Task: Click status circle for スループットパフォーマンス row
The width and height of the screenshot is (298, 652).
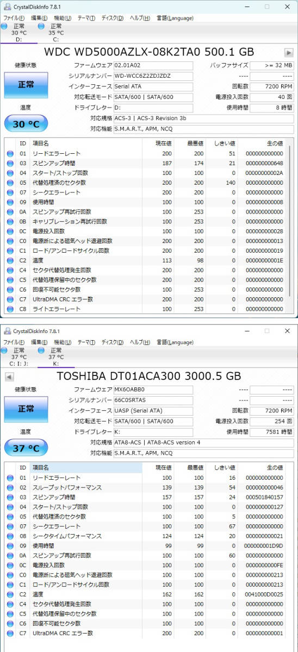Action: pos(10,487)
